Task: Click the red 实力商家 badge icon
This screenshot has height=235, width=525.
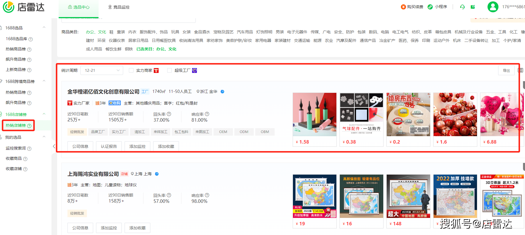Action: coord(156,70)
